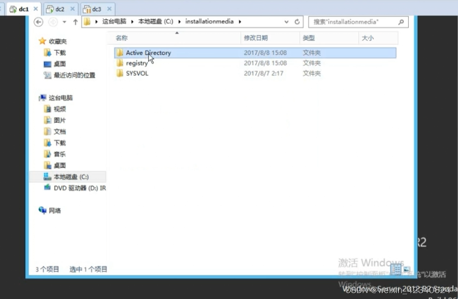Open 下载 under 这台电脑
Image resolution: width=458 pixels, height=299 pixels.
[x=60, y=143]
